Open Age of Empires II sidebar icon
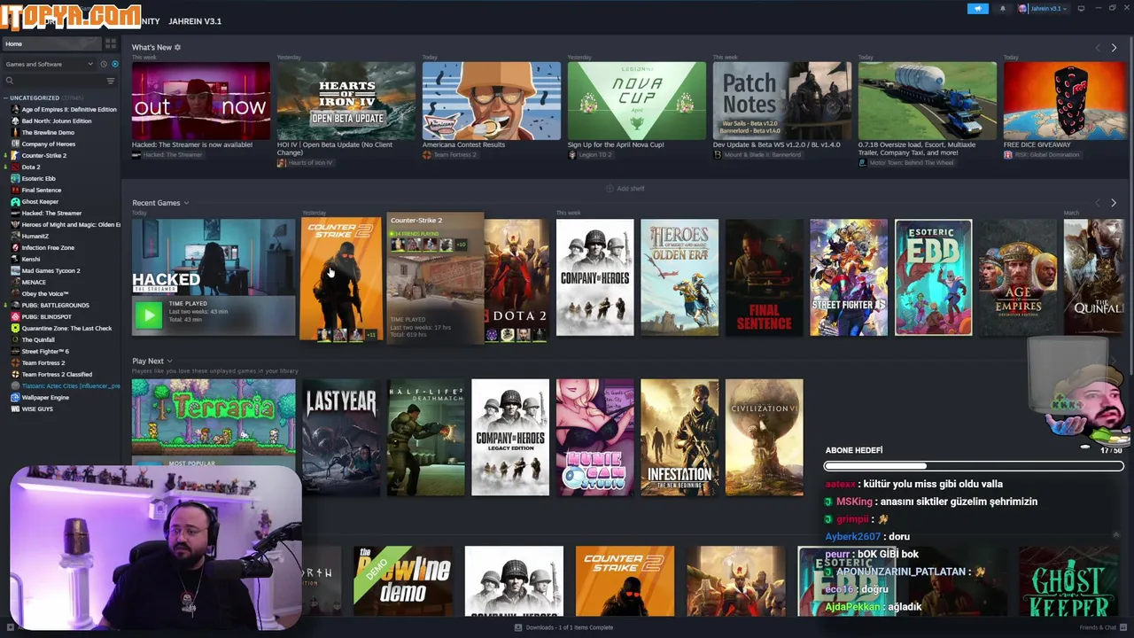Screen dimensions: 1134x638 click(15, 110)
